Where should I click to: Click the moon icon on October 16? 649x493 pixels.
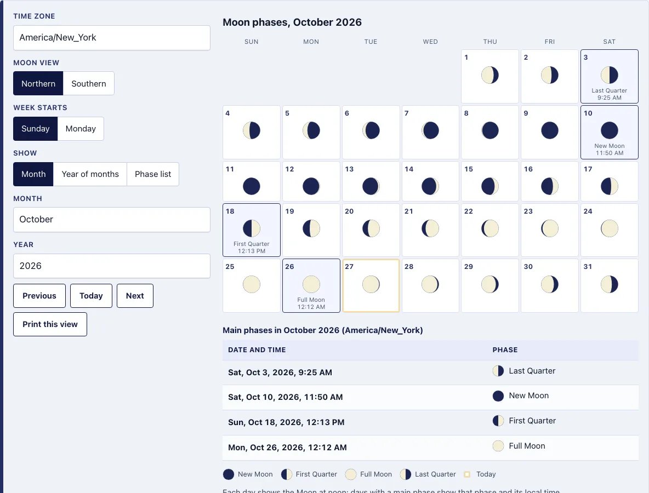point(549,187)
